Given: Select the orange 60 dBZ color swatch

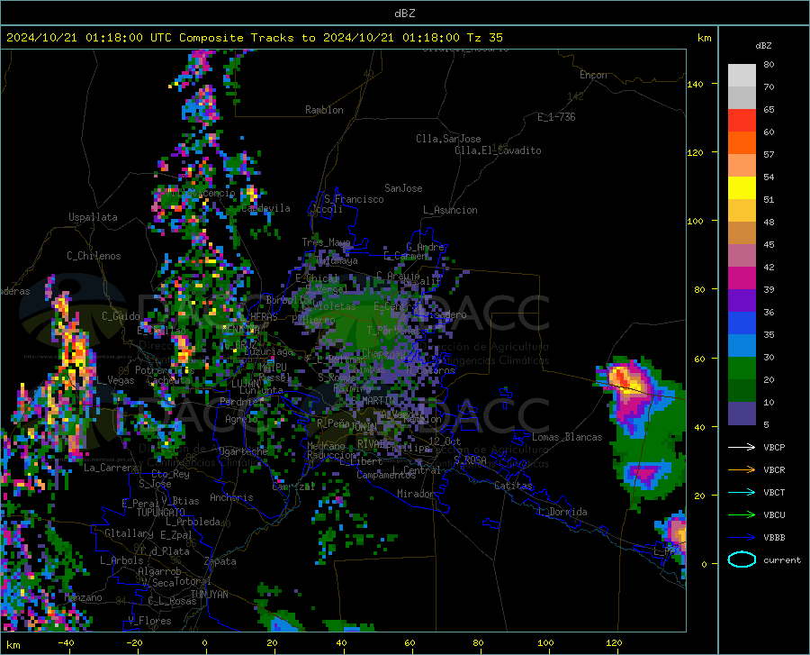Looking at the screenshot, I should [742, 143].
